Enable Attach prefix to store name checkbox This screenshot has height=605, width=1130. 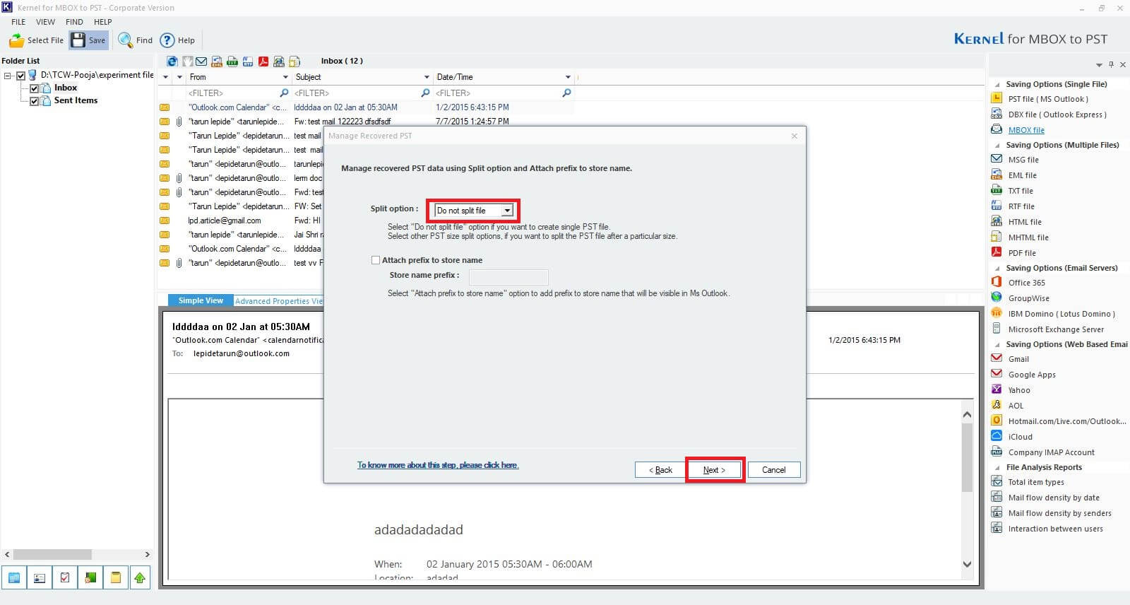(376, 260)
